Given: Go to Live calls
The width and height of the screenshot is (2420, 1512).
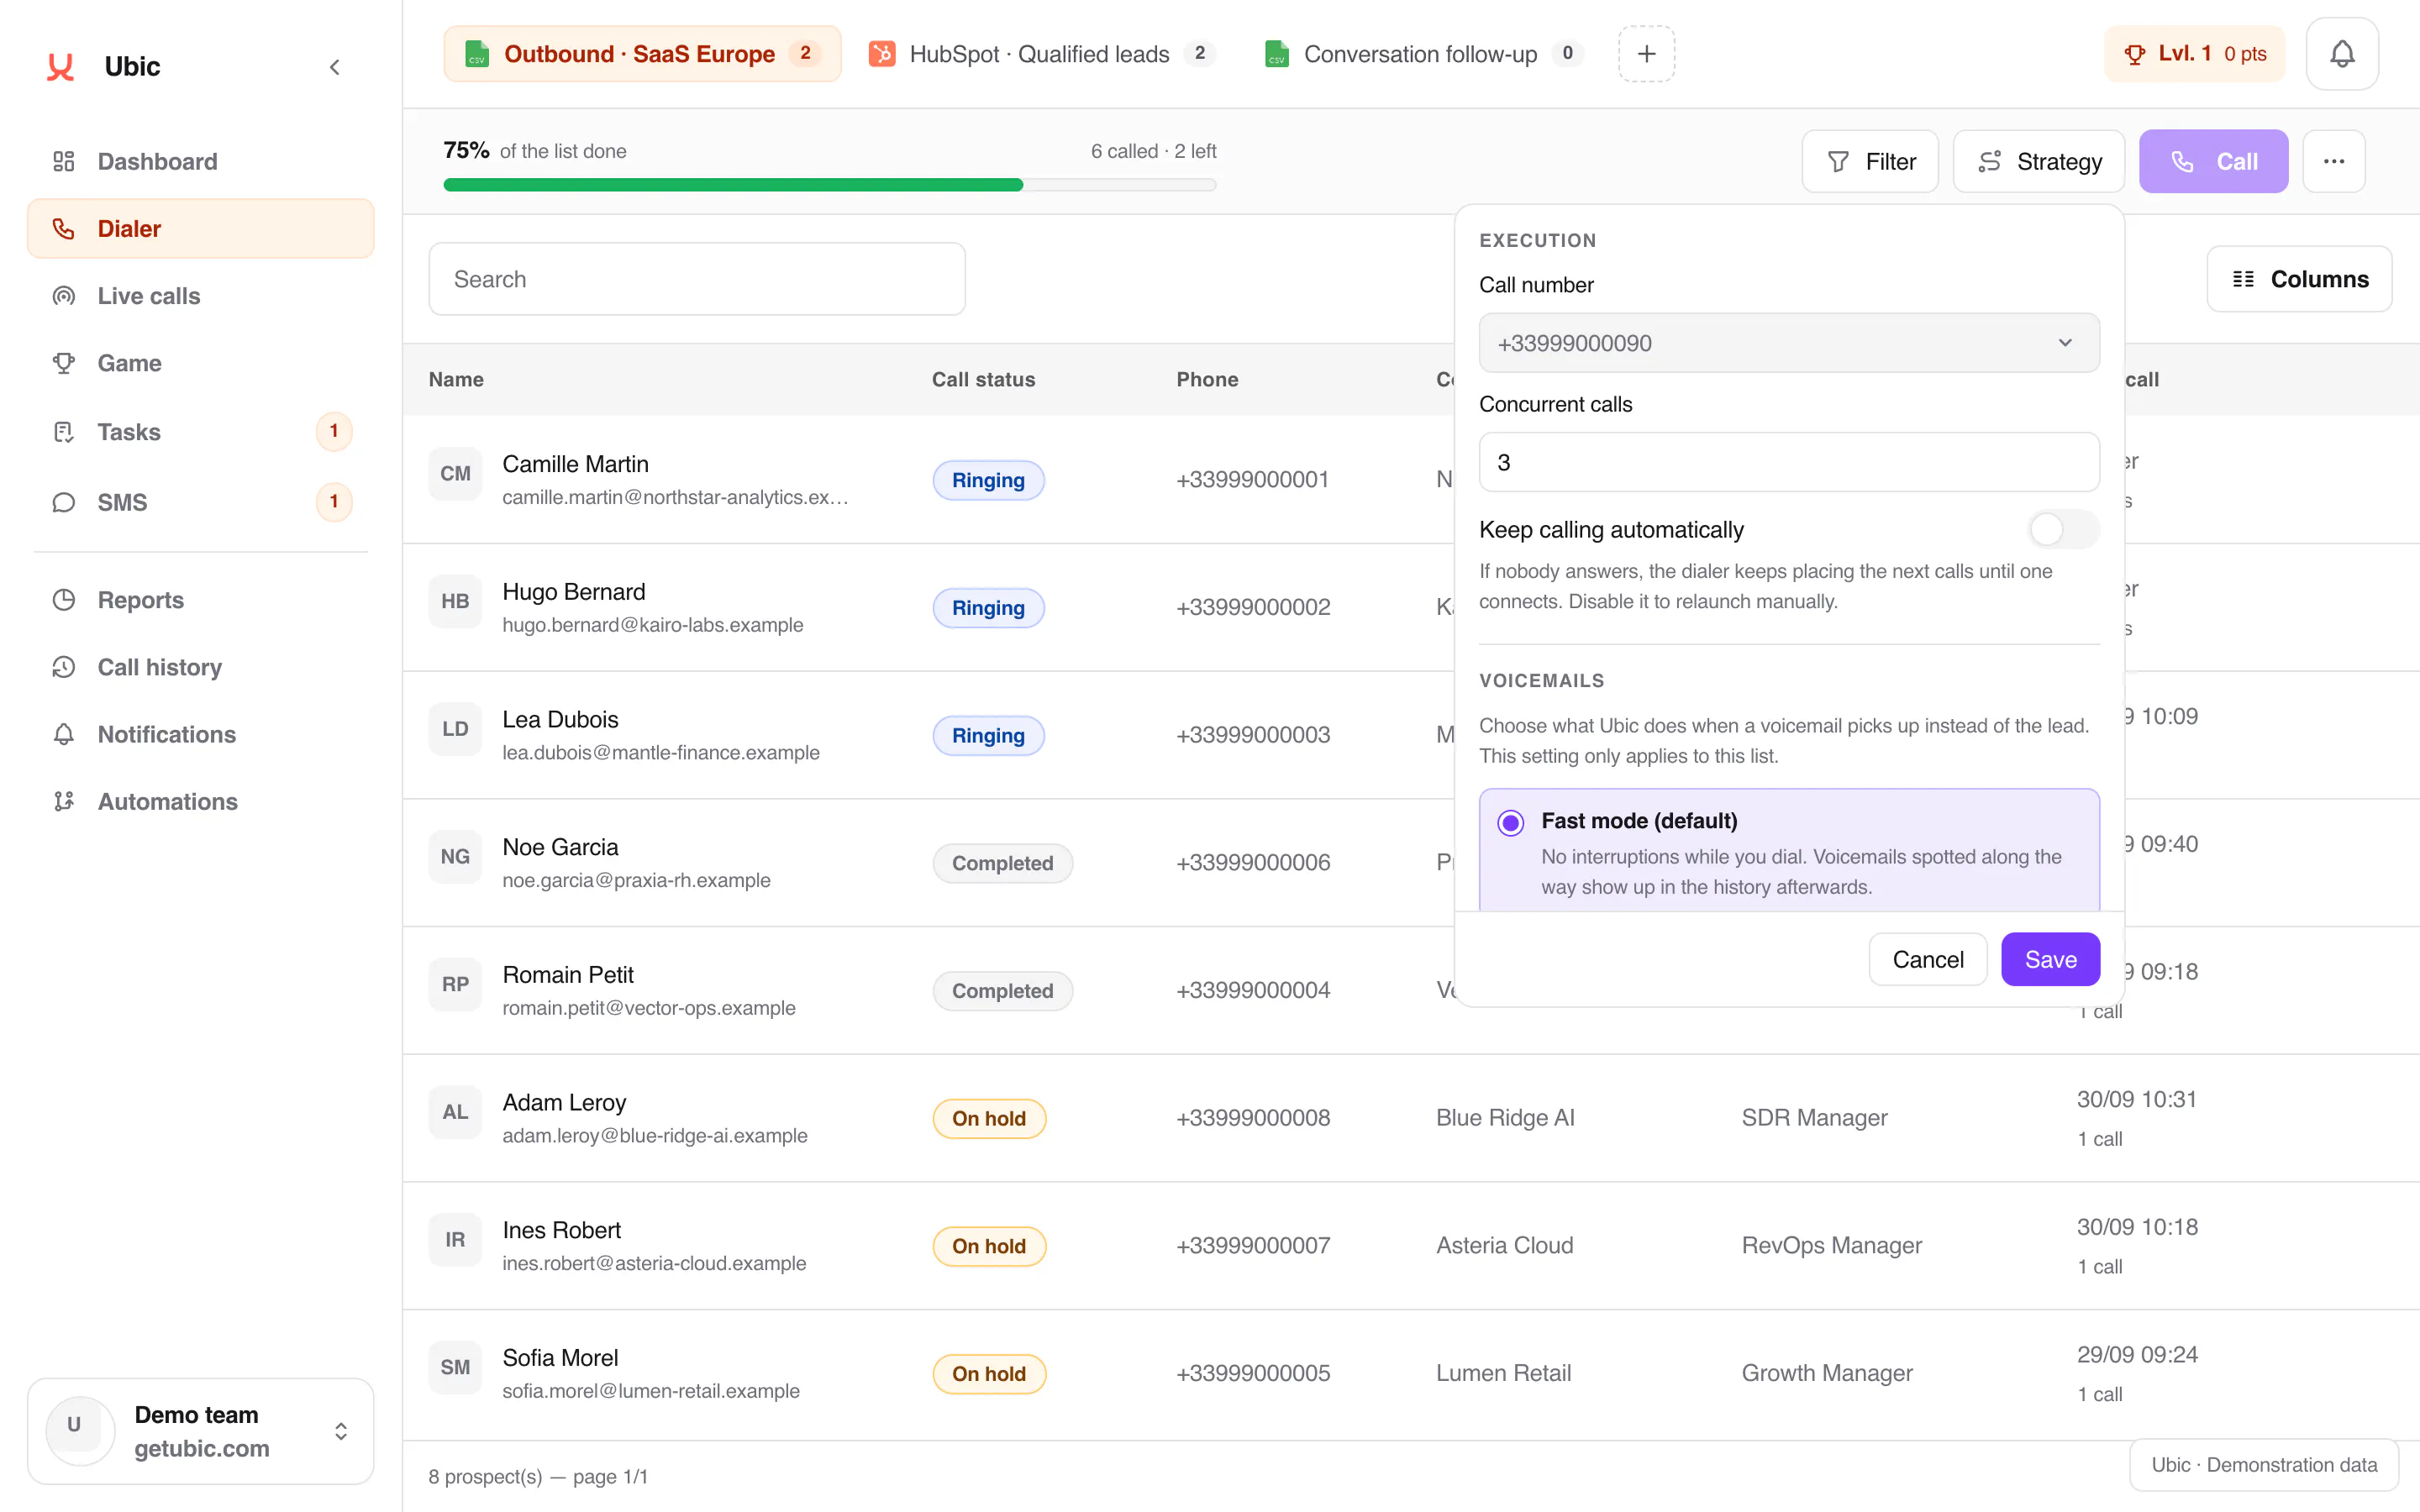Looking at the screenshot, I should coord(200,296).
